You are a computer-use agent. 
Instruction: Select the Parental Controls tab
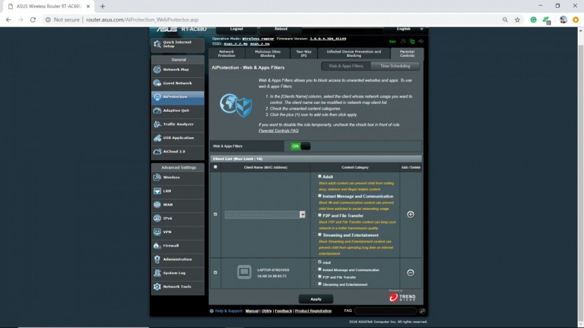click(407, 53)
